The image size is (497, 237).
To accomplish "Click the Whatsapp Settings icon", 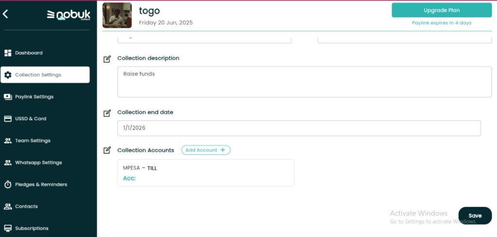I will (x=8, y=163).
